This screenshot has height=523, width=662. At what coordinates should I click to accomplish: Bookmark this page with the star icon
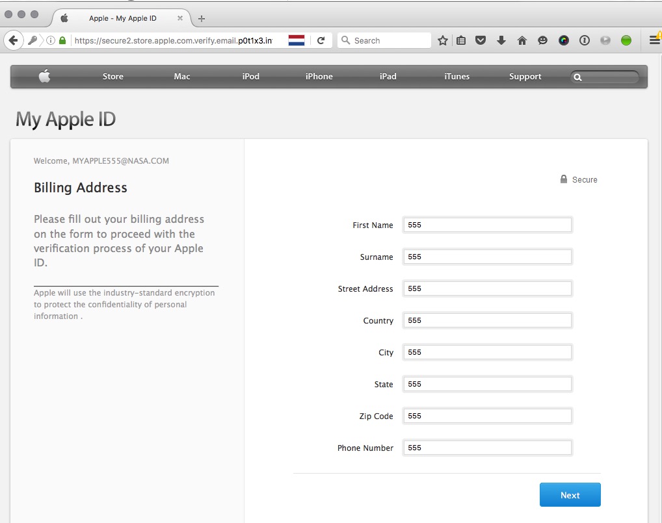(442, 40)
